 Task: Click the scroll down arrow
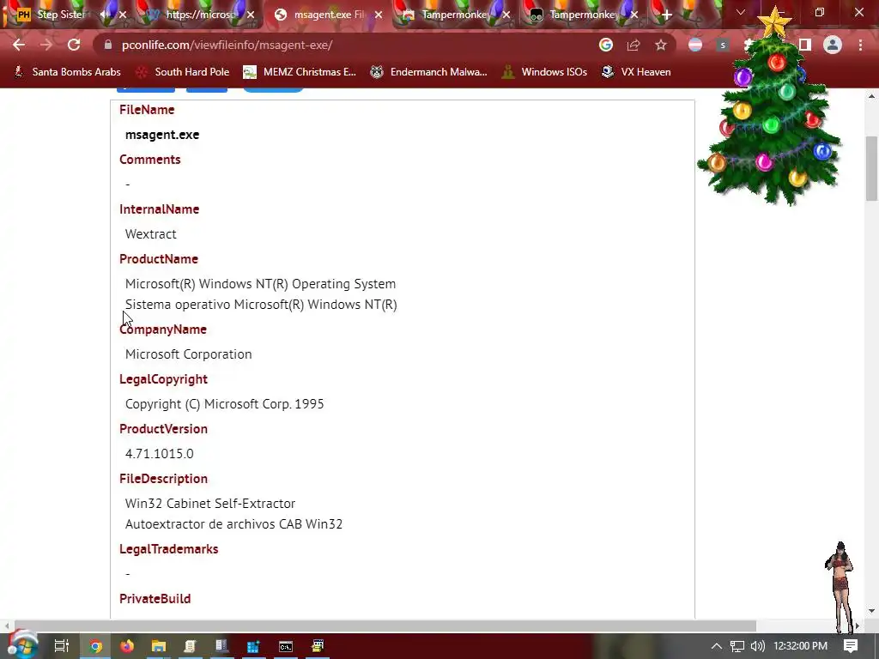point(872,611)
